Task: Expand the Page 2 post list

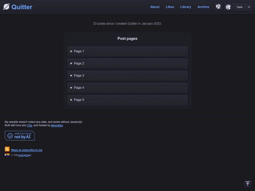Action: 127,63
